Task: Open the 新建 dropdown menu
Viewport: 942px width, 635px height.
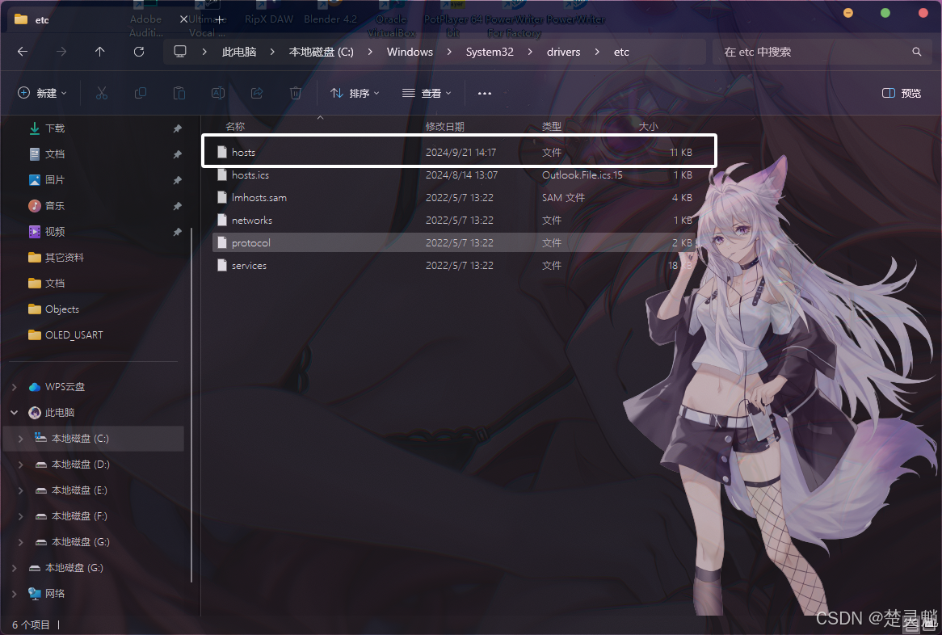Action: tap(42, 93)
